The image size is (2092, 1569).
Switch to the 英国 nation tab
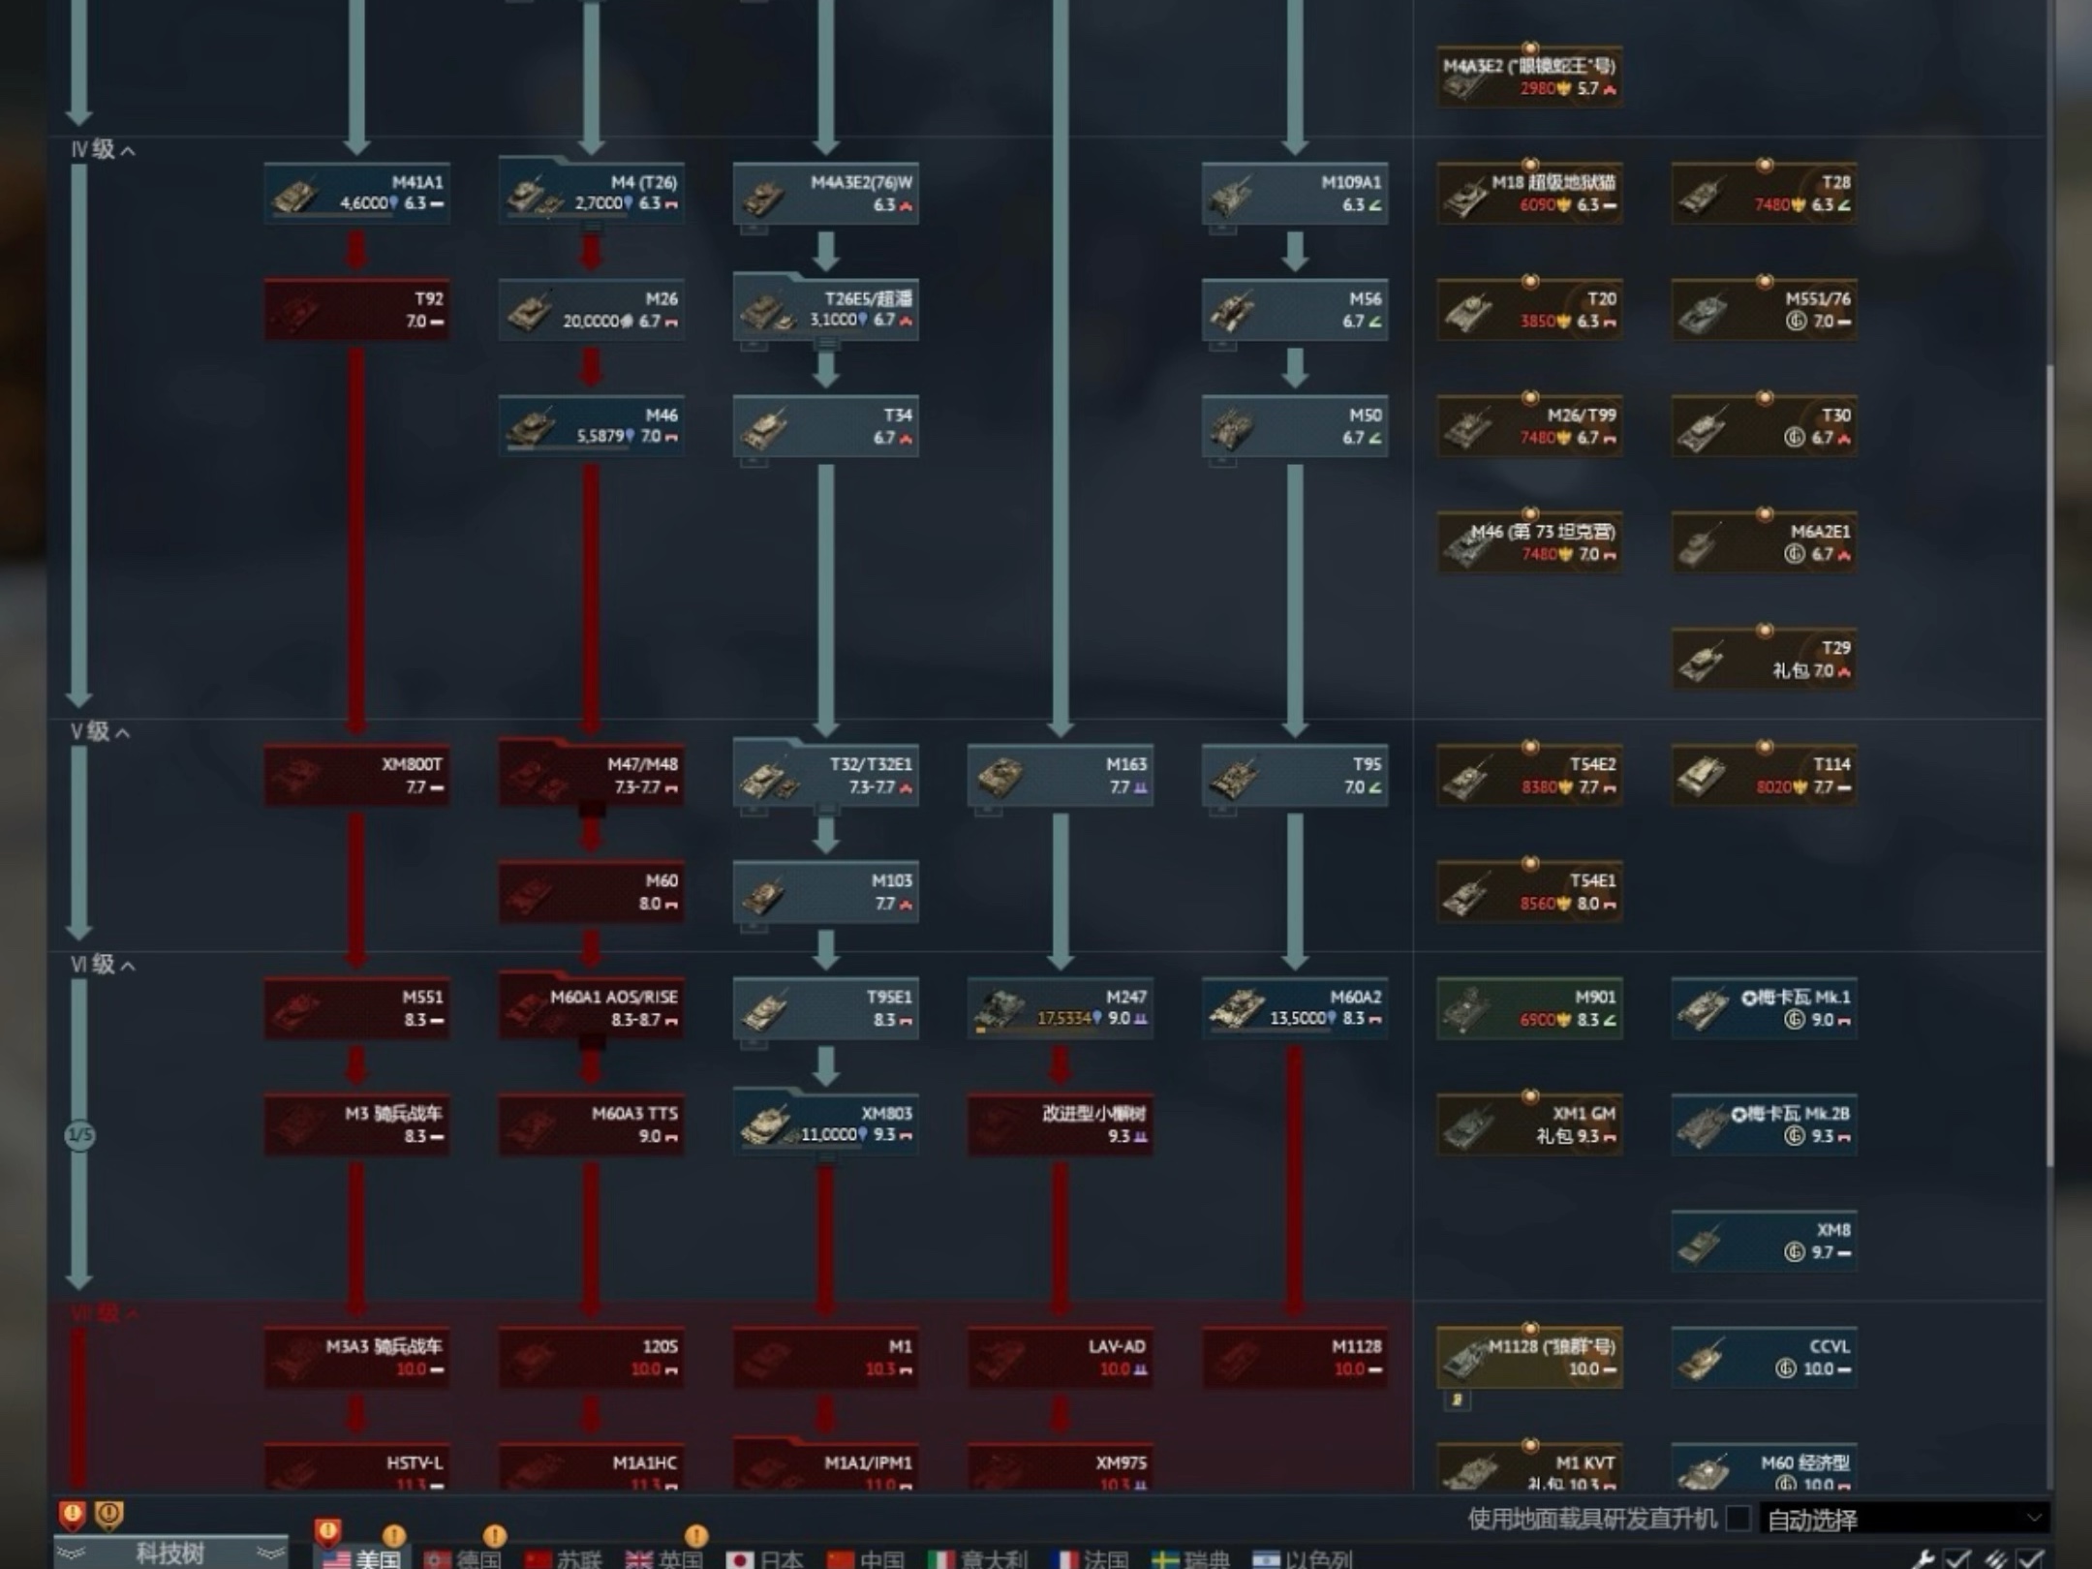[664, 1557]
